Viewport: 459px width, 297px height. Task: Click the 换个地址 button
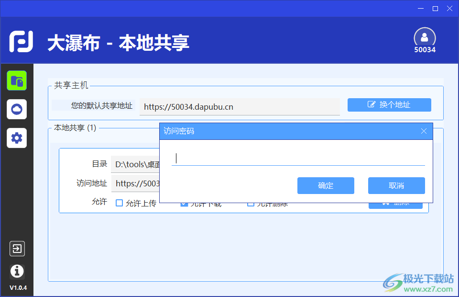389,105
